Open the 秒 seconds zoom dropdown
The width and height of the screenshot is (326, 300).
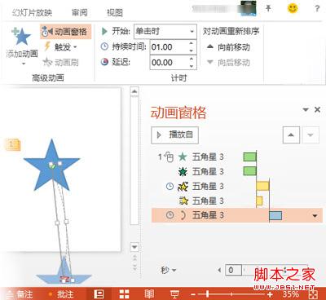tap(169, 270)
